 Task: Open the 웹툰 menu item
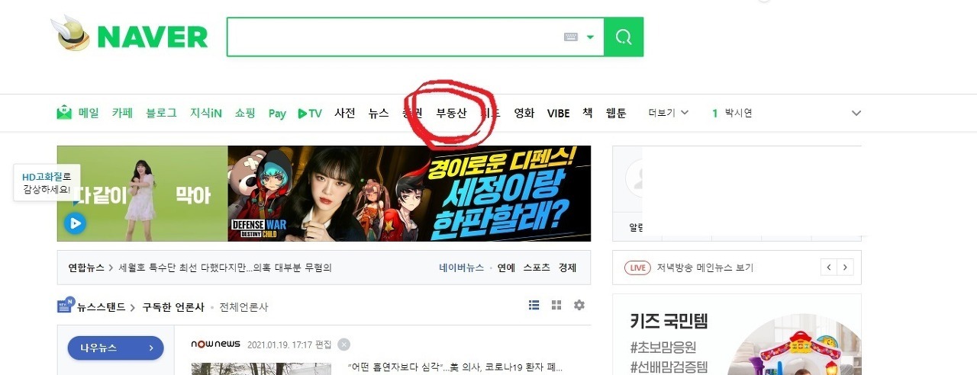pos(616,113)
